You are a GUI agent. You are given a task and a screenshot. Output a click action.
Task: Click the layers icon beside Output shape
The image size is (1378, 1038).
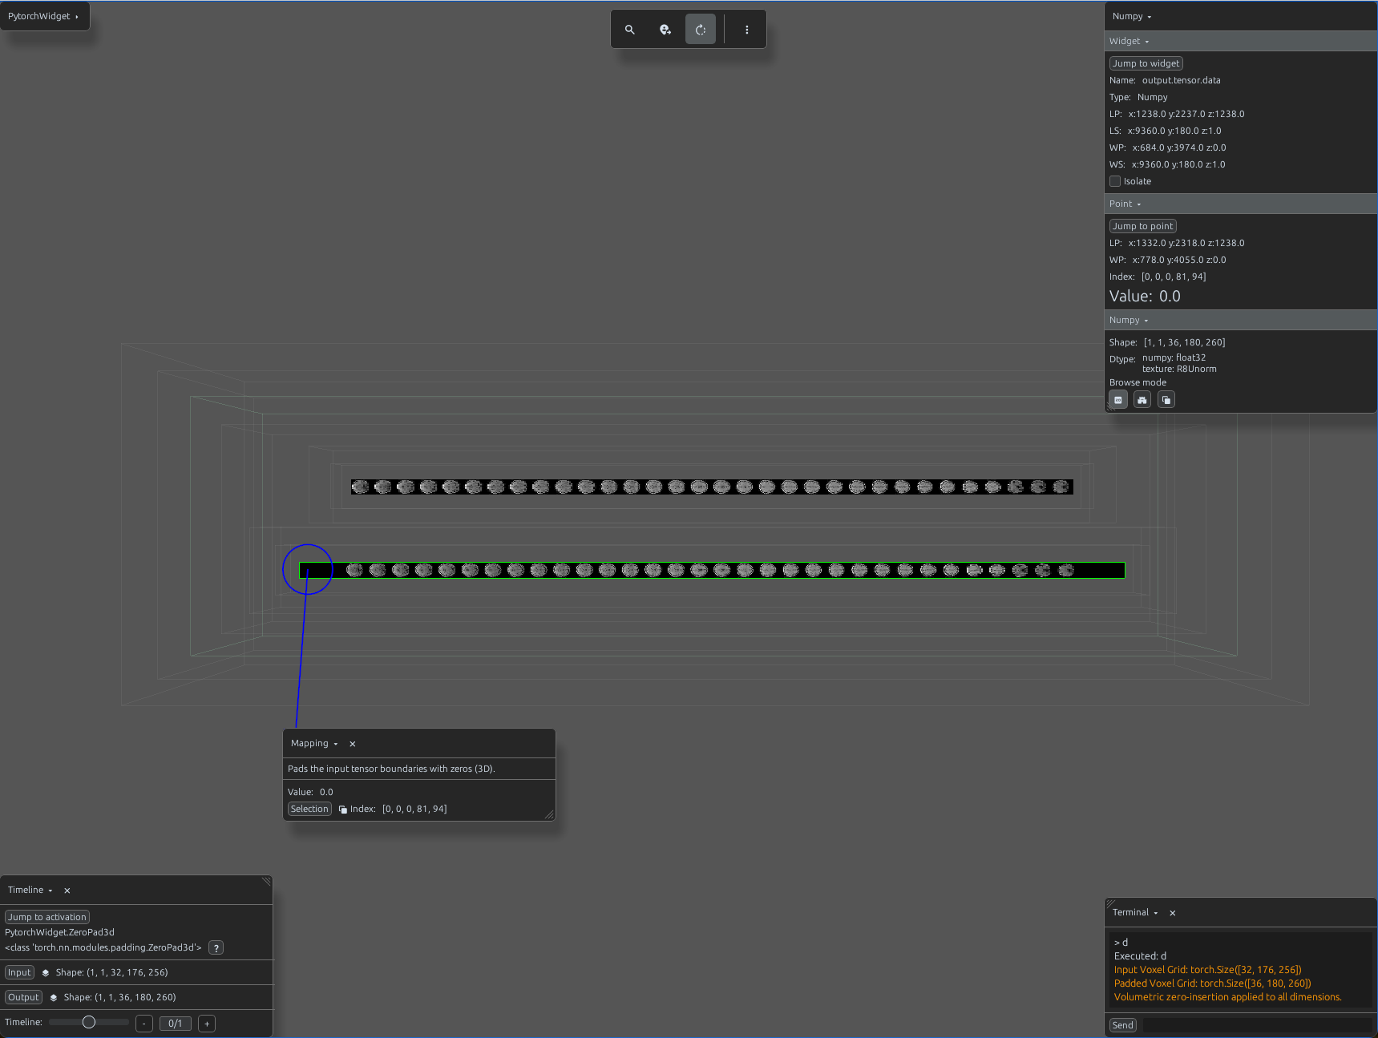54,998
